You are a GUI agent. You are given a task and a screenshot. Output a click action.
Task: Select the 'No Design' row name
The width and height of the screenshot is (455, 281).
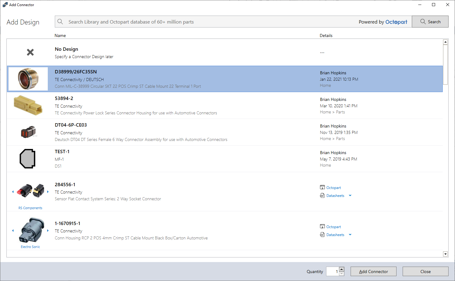tap(66, 49)
